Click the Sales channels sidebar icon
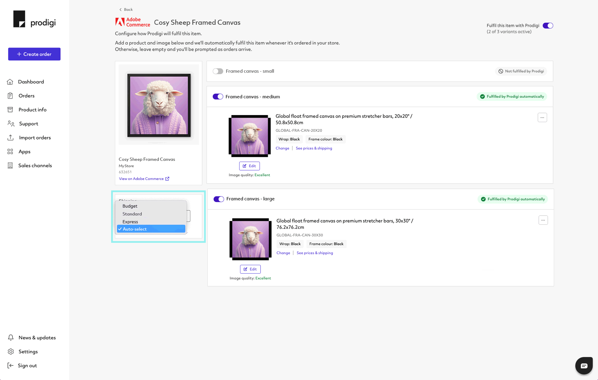This screenshot has height=380, width=598. (x=10, y=165)
